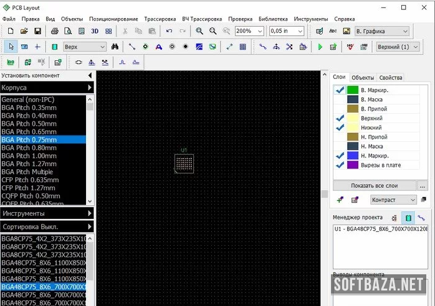
Task: Click the В. Маска layer color swatch
Action: point(353,100)
